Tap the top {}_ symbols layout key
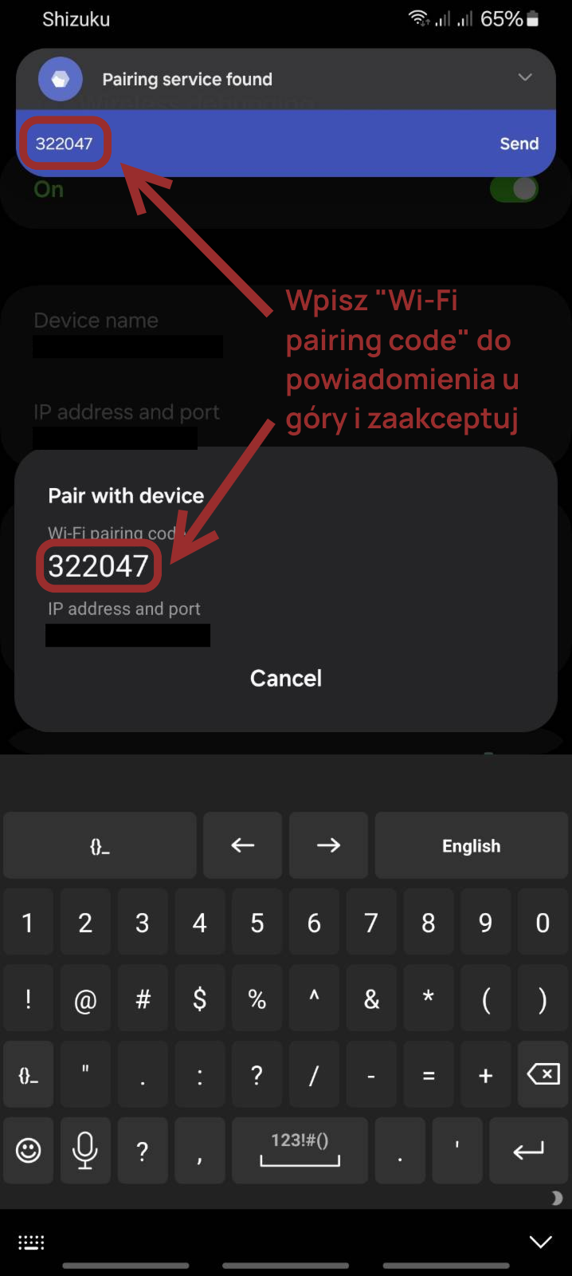The image size is (572, 1276). [x=100, y=845]
